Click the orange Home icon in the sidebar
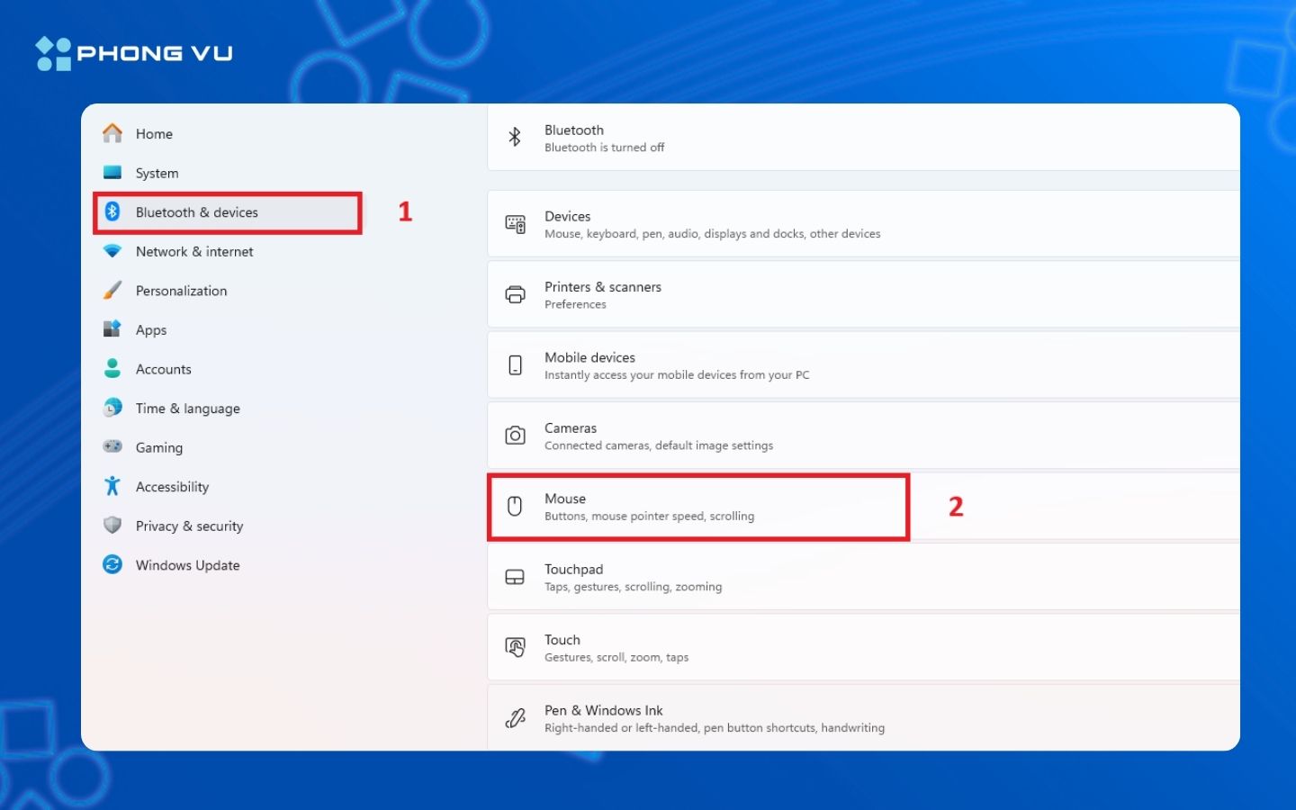 point(112,132)
